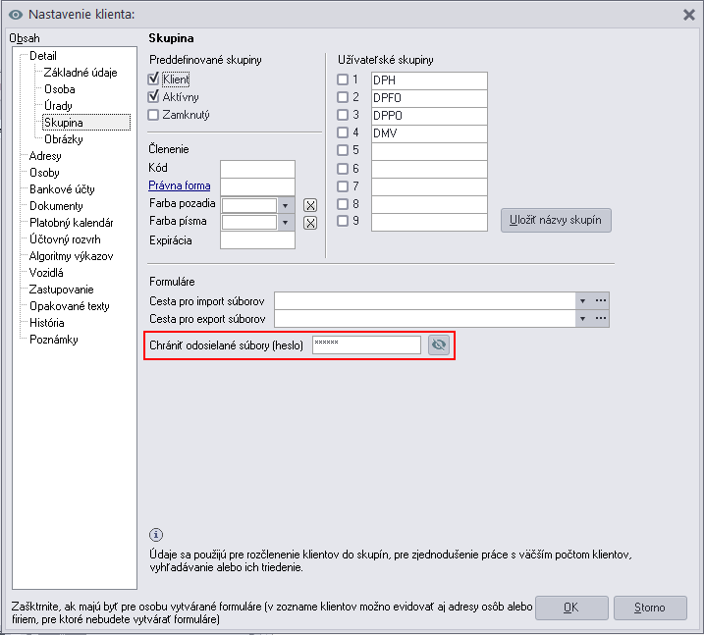
Task: Expand the export path dropdown arrow
Action: tap(583, 319)
